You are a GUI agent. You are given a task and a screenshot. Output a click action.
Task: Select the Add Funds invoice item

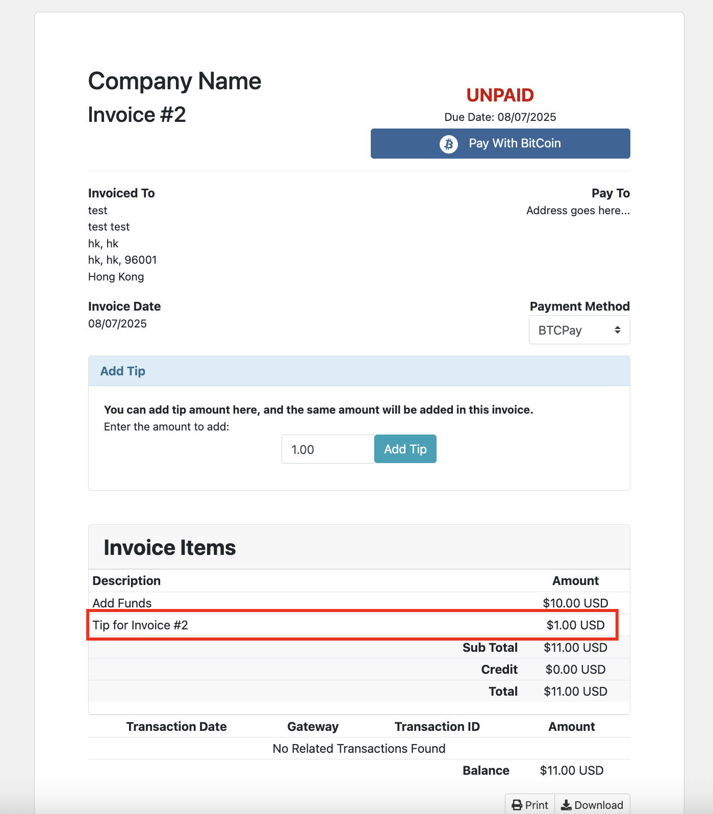point(122,603)
